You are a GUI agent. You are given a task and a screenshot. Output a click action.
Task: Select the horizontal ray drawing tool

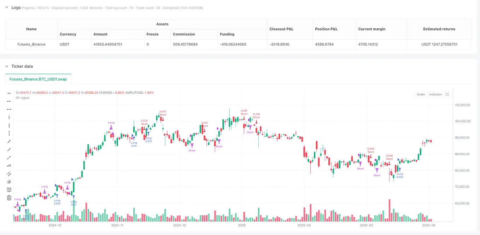(x=9, y=101)
